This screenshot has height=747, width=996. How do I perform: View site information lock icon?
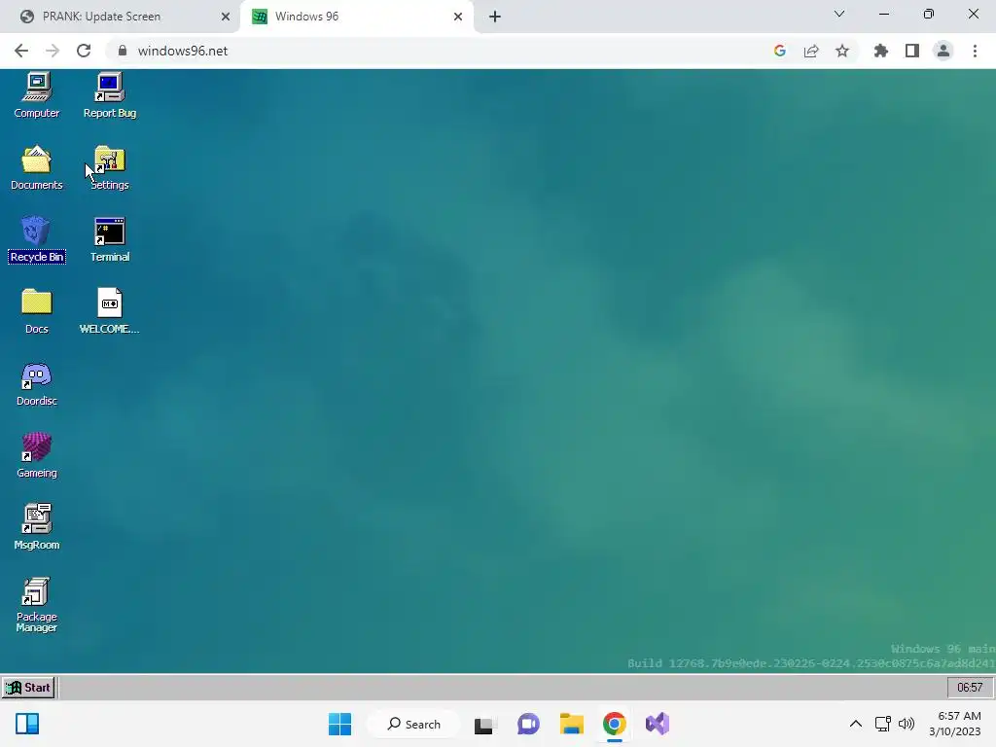click(123, 51)
